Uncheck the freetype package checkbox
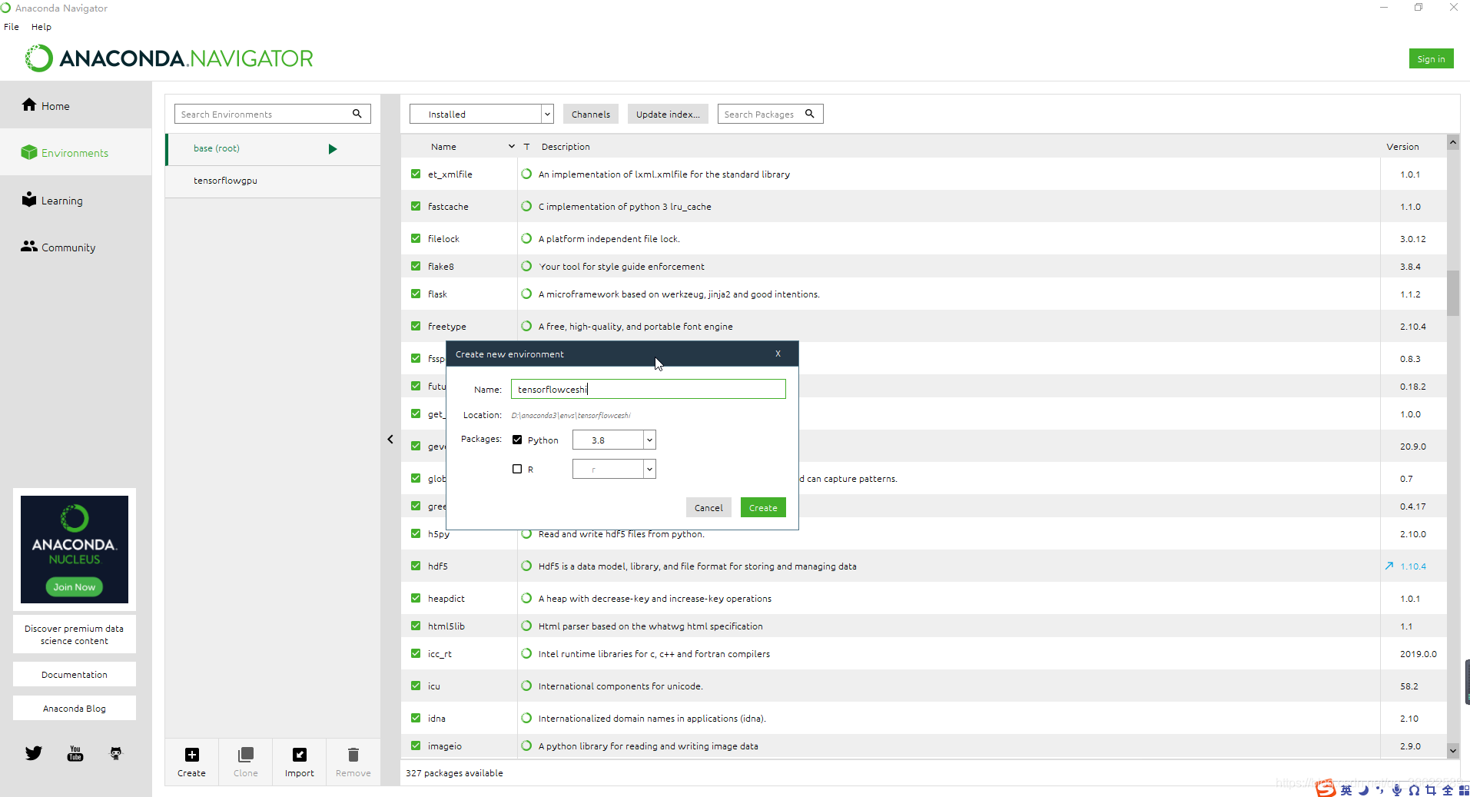1470x797 pixels. pyautogui.click(x=416, y=327)
